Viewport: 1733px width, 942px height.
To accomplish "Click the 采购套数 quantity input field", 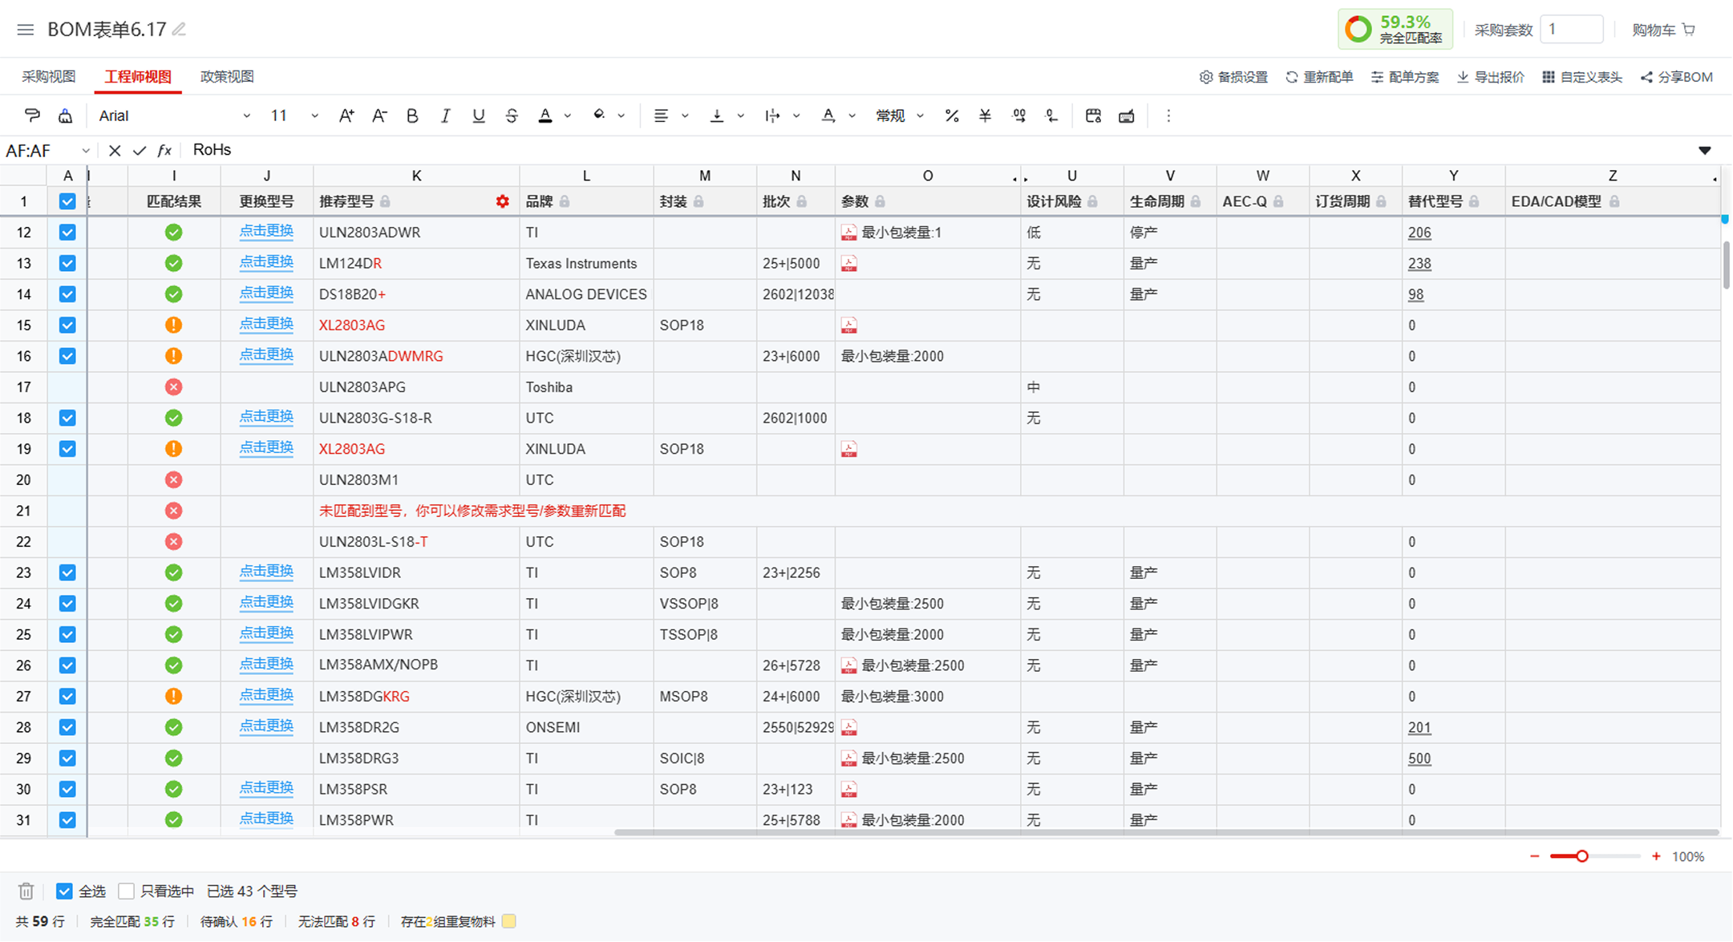I will [x=1571, y=30].
